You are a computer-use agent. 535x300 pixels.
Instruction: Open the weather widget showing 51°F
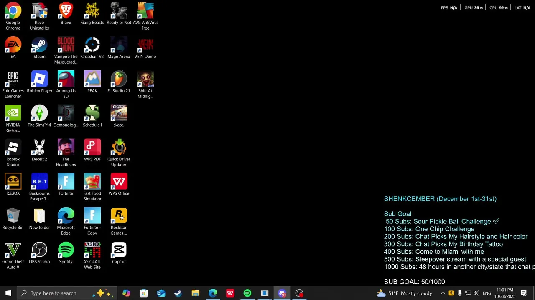click(405, 293)
